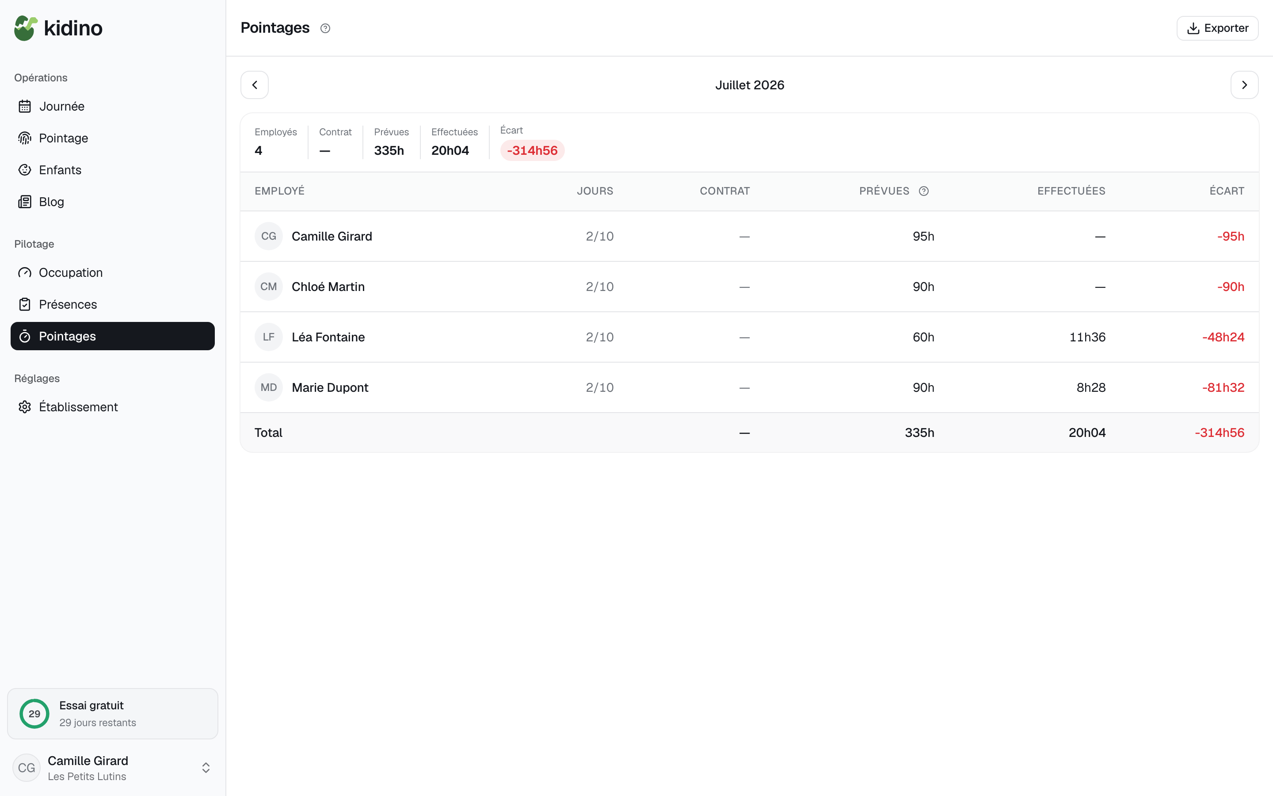Viewport: 1273px width, 796px height.
Task: Click the JOURS column header
Action: 595,191
